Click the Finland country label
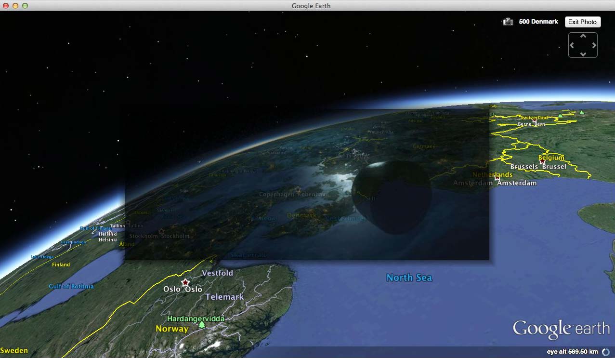Screen dimensions: 615x358 [x=61, y=265]
